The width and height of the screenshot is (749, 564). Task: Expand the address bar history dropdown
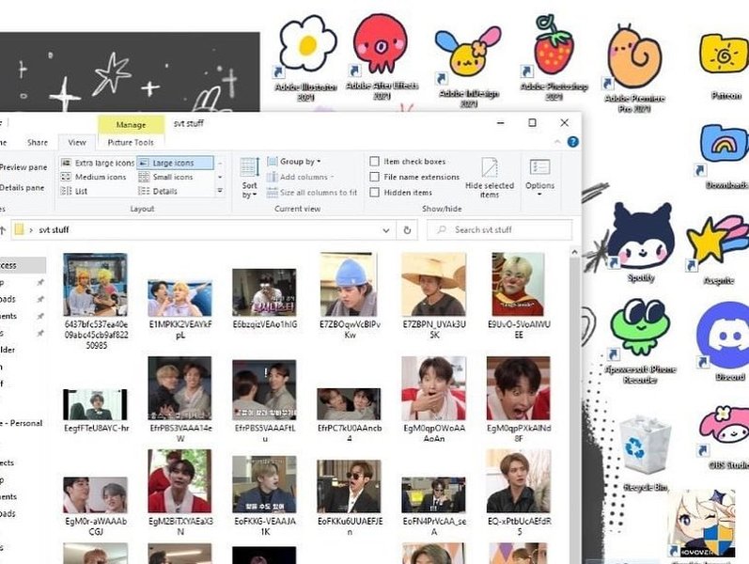(x=386, y=230)
